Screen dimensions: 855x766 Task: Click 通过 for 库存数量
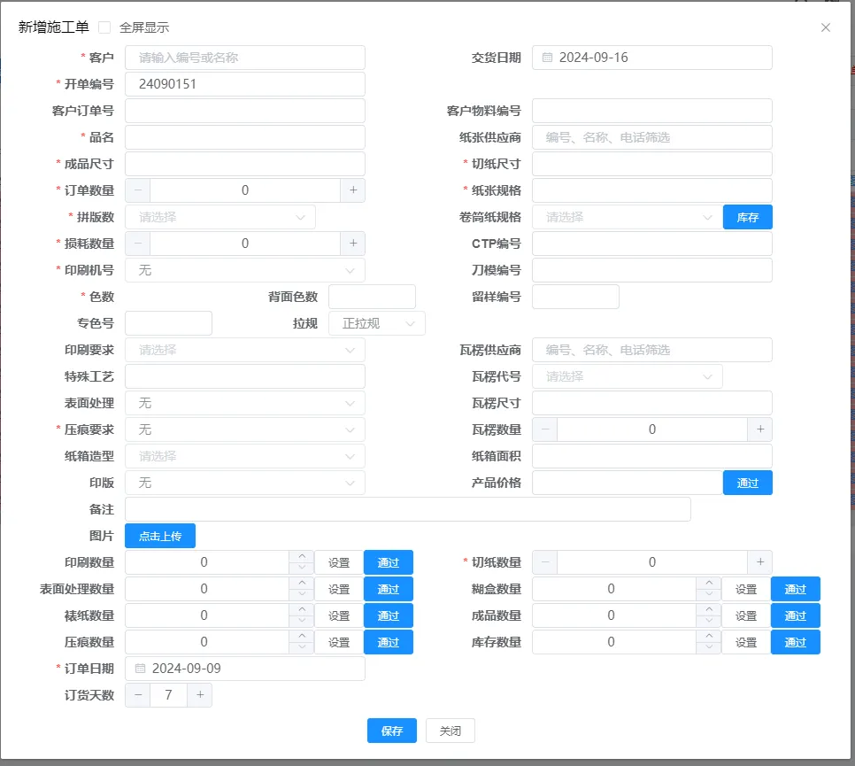[x=796, y=642]
